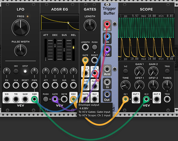Click the ADSR SUS fader

coord(64,50)
